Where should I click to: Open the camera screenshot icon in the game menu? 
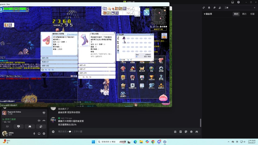coord(132,77)
